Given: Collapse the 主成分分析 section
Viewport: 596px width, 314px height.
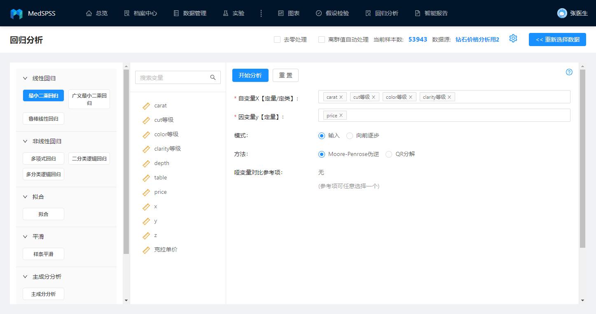Looking at the screenshot, I should (x=26, y=276).
